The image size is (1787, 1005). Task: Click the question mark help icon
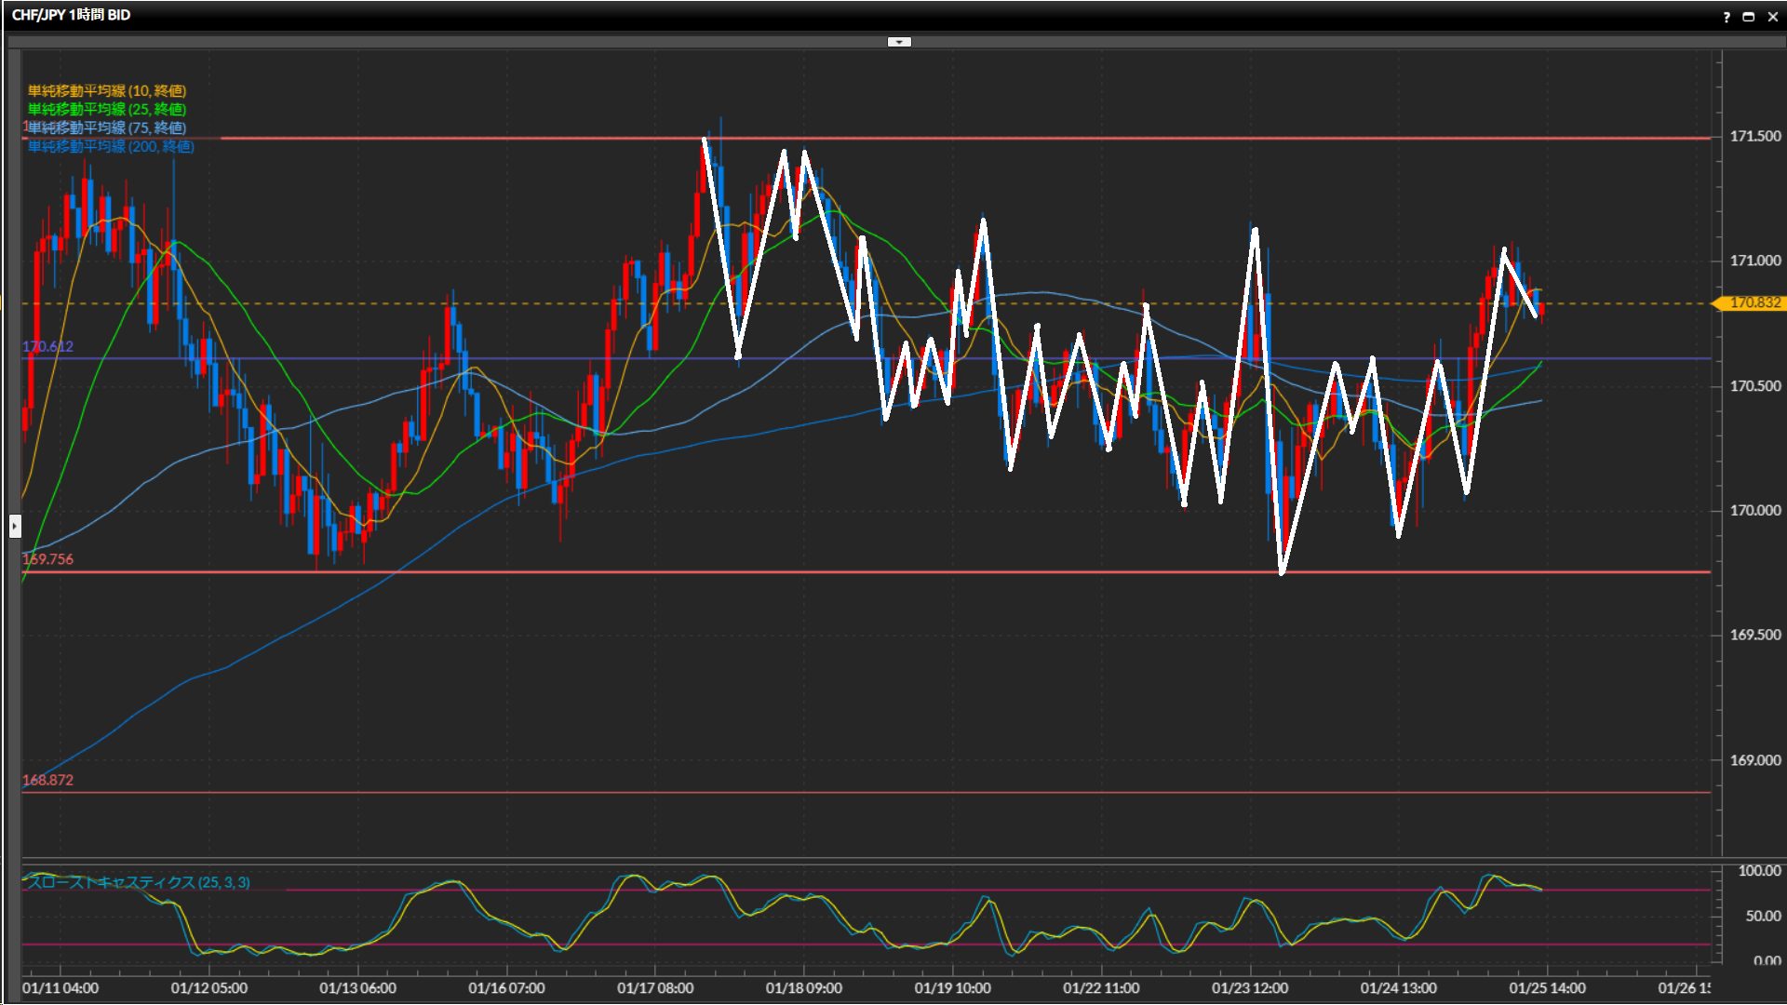point(1727,17)
